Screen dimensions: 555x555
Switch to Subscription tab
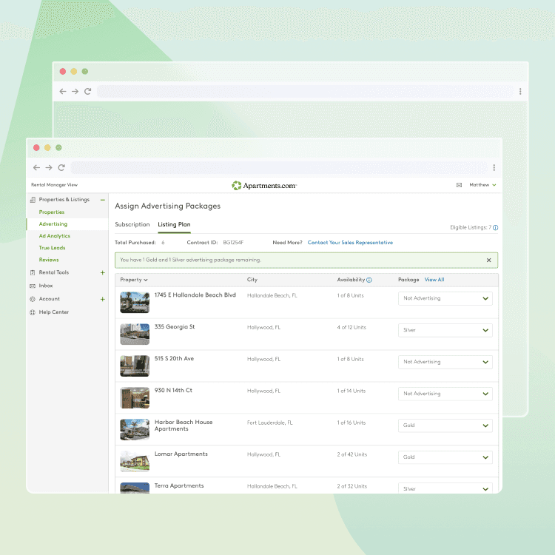[132, 224]
